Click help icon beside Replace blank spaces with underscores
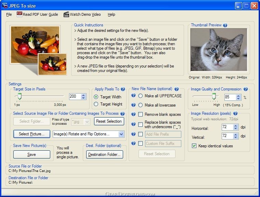The image size is (260, 197). pos(133,124)
